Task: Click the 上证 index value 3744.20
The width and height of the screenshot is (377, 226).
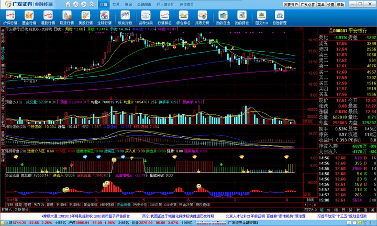Action: point(19,223)
